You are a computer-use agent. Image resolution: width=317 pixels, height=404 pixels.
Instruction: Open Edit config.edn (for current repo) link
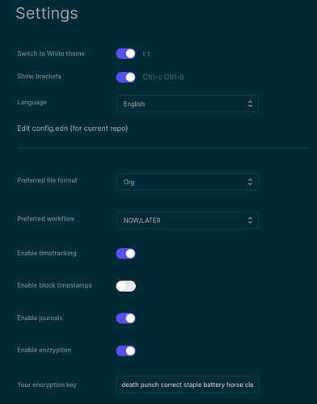click(73, 128)
